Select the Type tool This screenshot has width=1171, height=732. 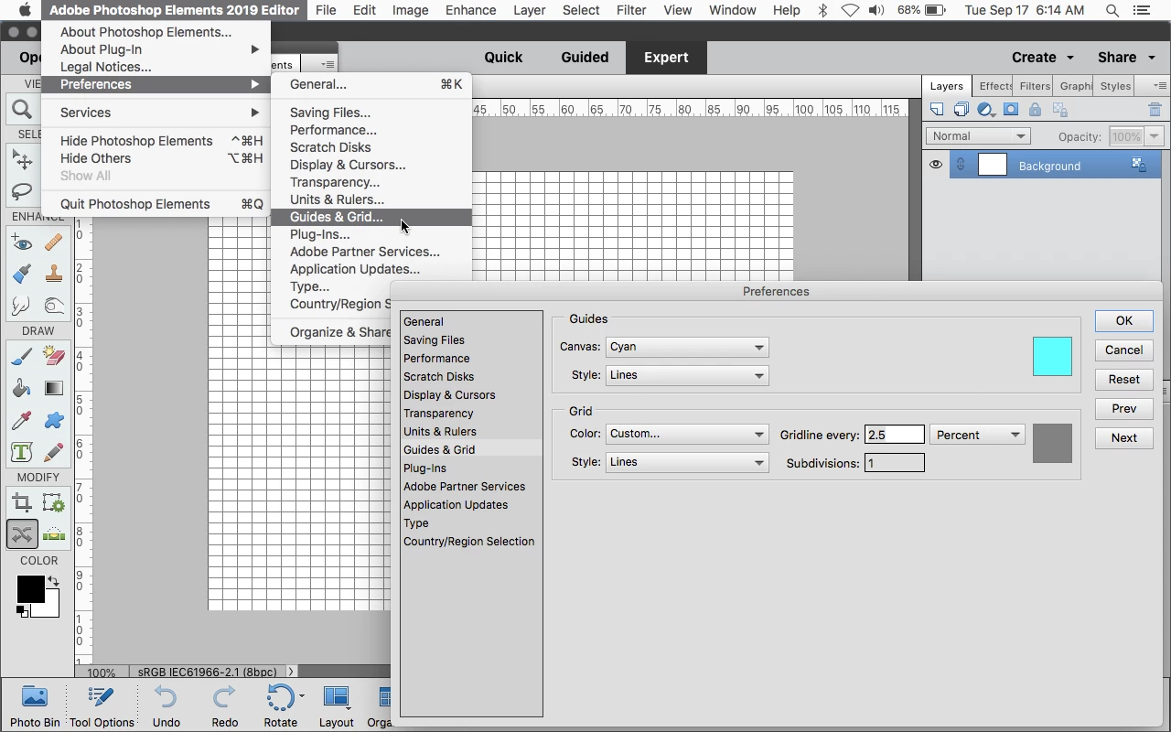(x=22, y=452)
